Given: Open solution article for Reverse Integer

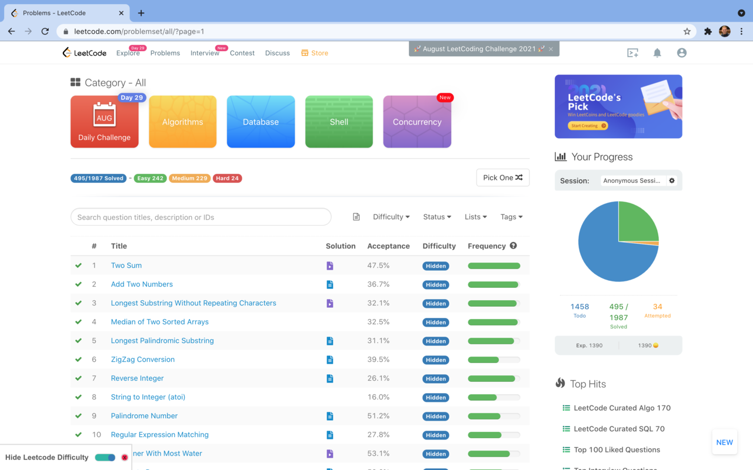Looking at the screenshot, I should [x=330, y=378].
